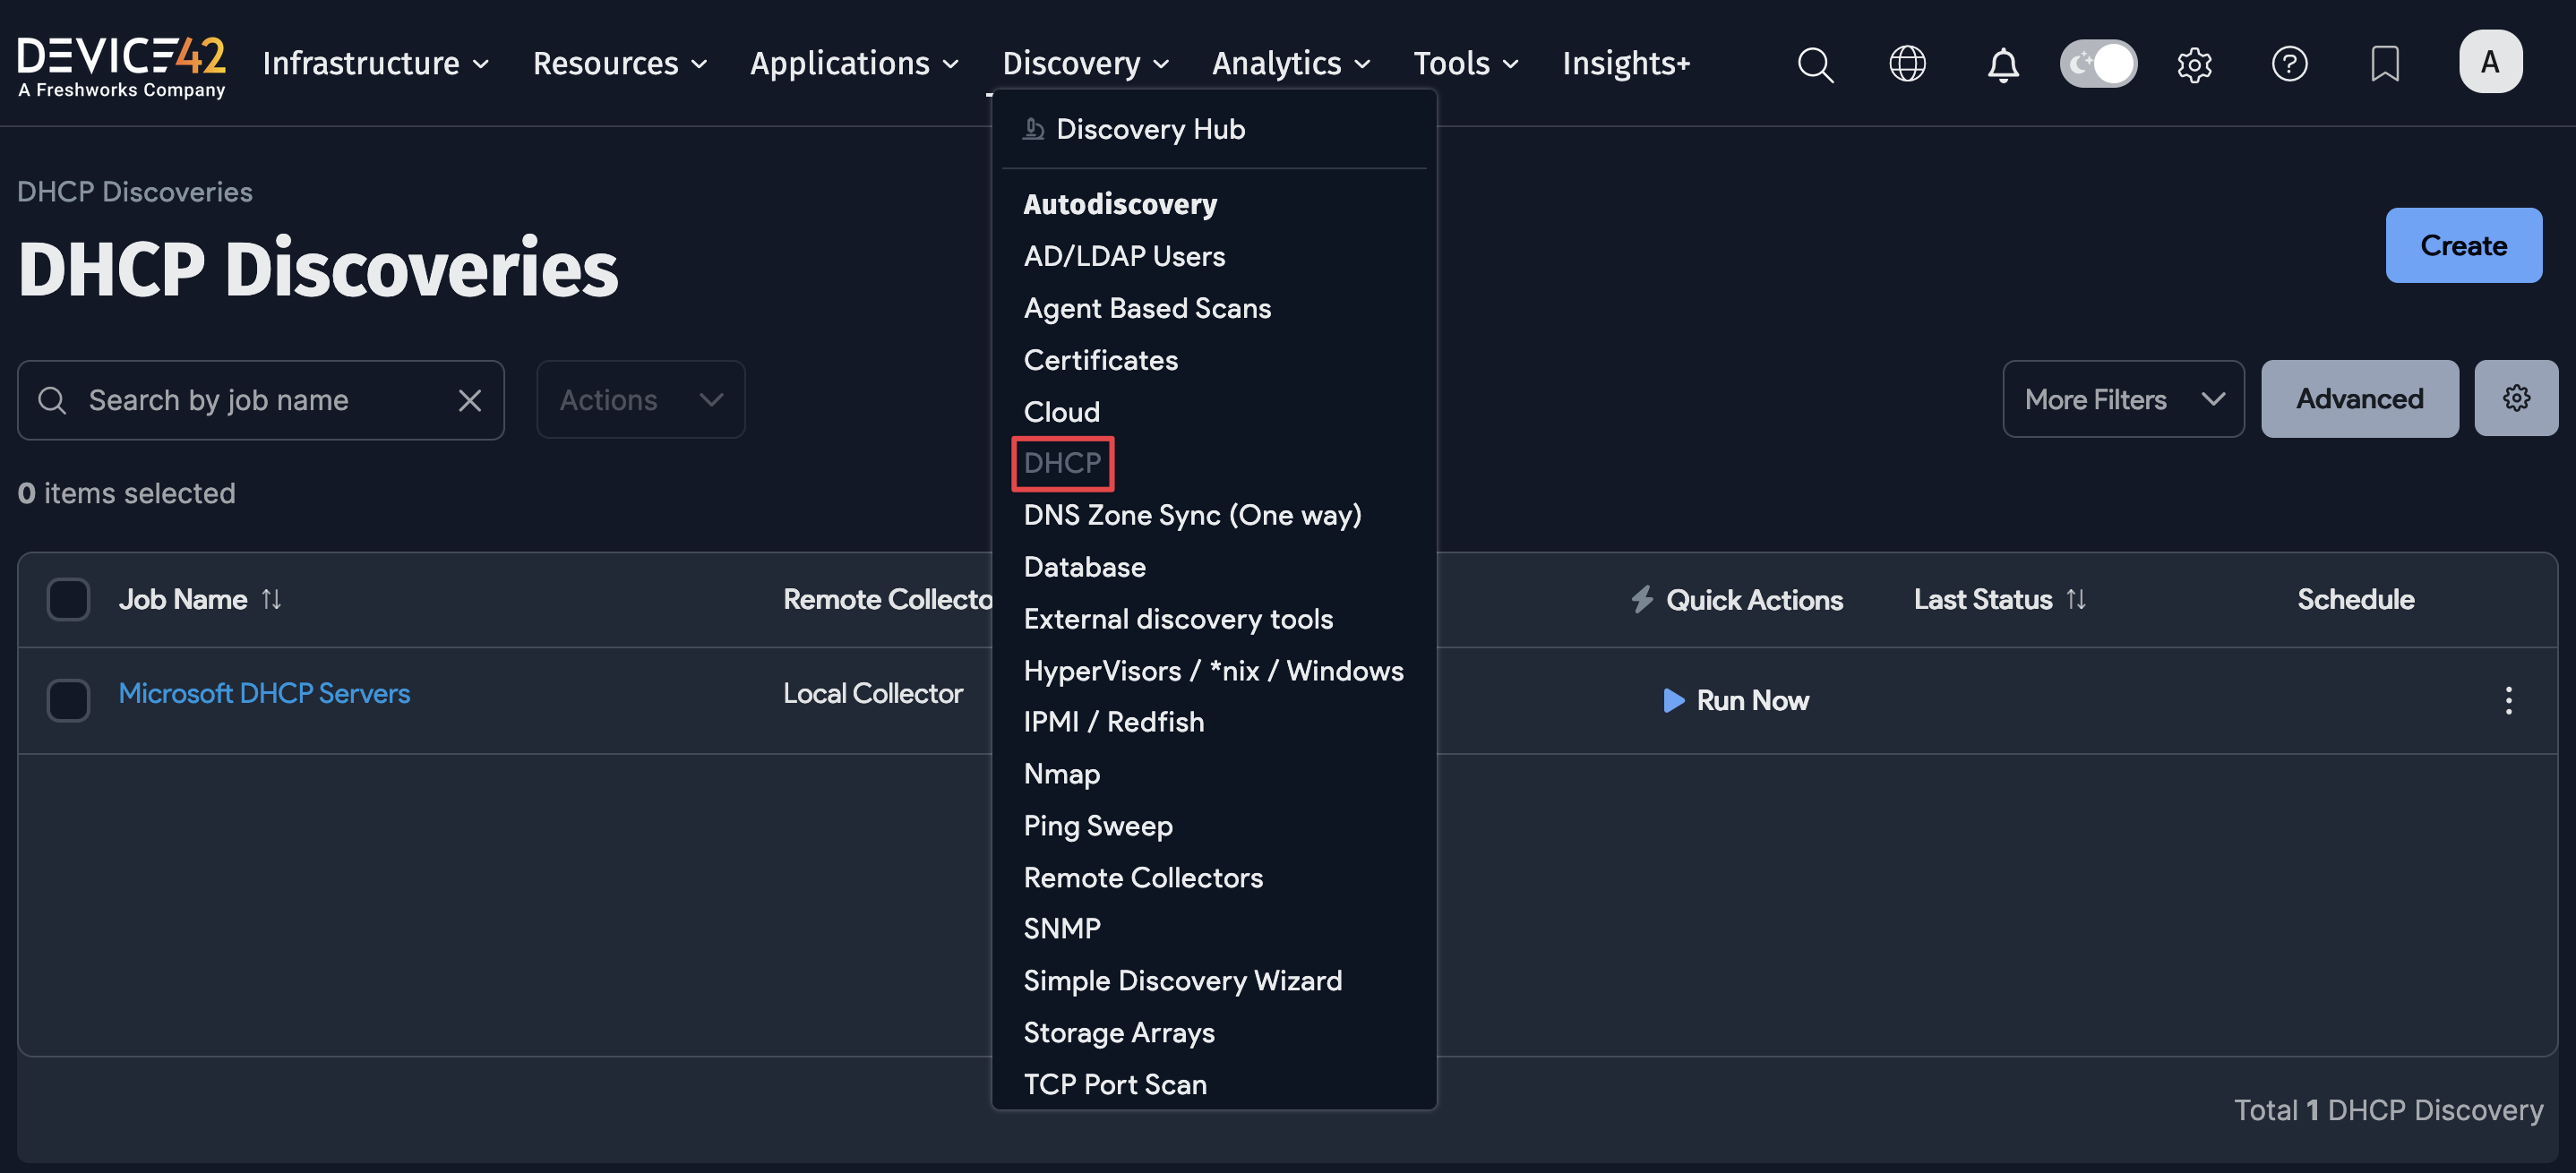Screen dimensions: 2576x1173
Task: Open the table column settings gear
Action: (x=2517, y=398)
